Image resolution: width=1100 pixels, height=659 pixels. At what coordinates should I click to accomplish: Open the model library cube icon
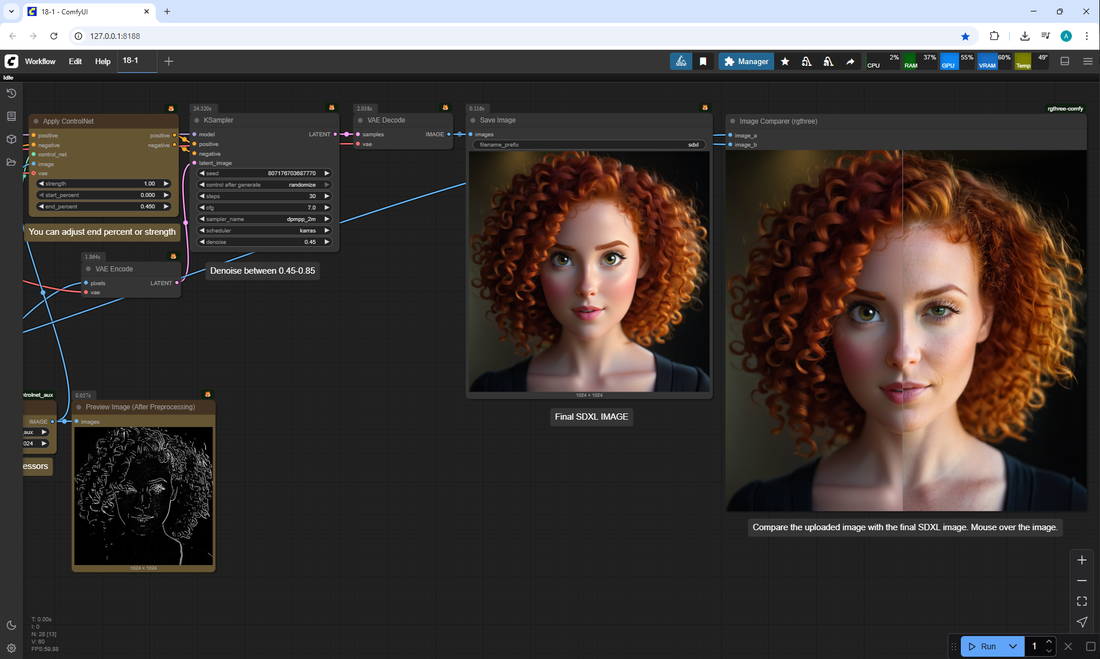(x=11, y=139)
